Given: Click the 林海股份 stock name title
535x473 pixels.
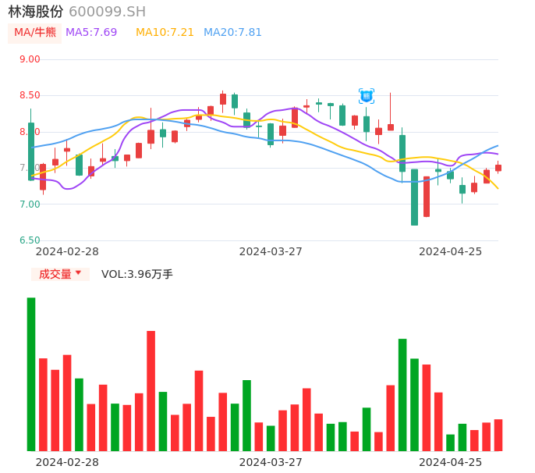Looking at the screenshot, I should [x=36, y=12].
